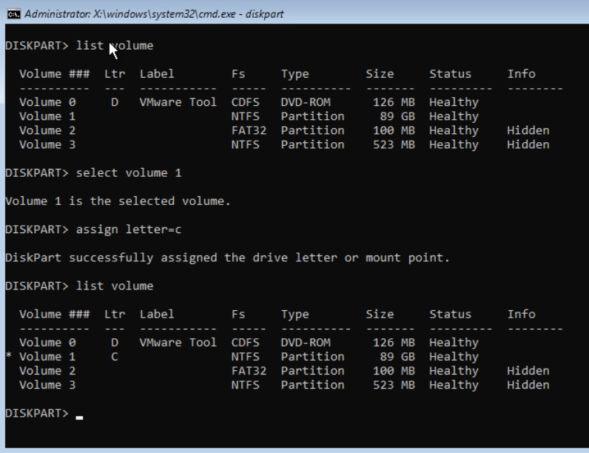589x453 pixels.
Task: Click the 'DiskPart successfully assigned the drive letter' message
Action: [227, 258]
